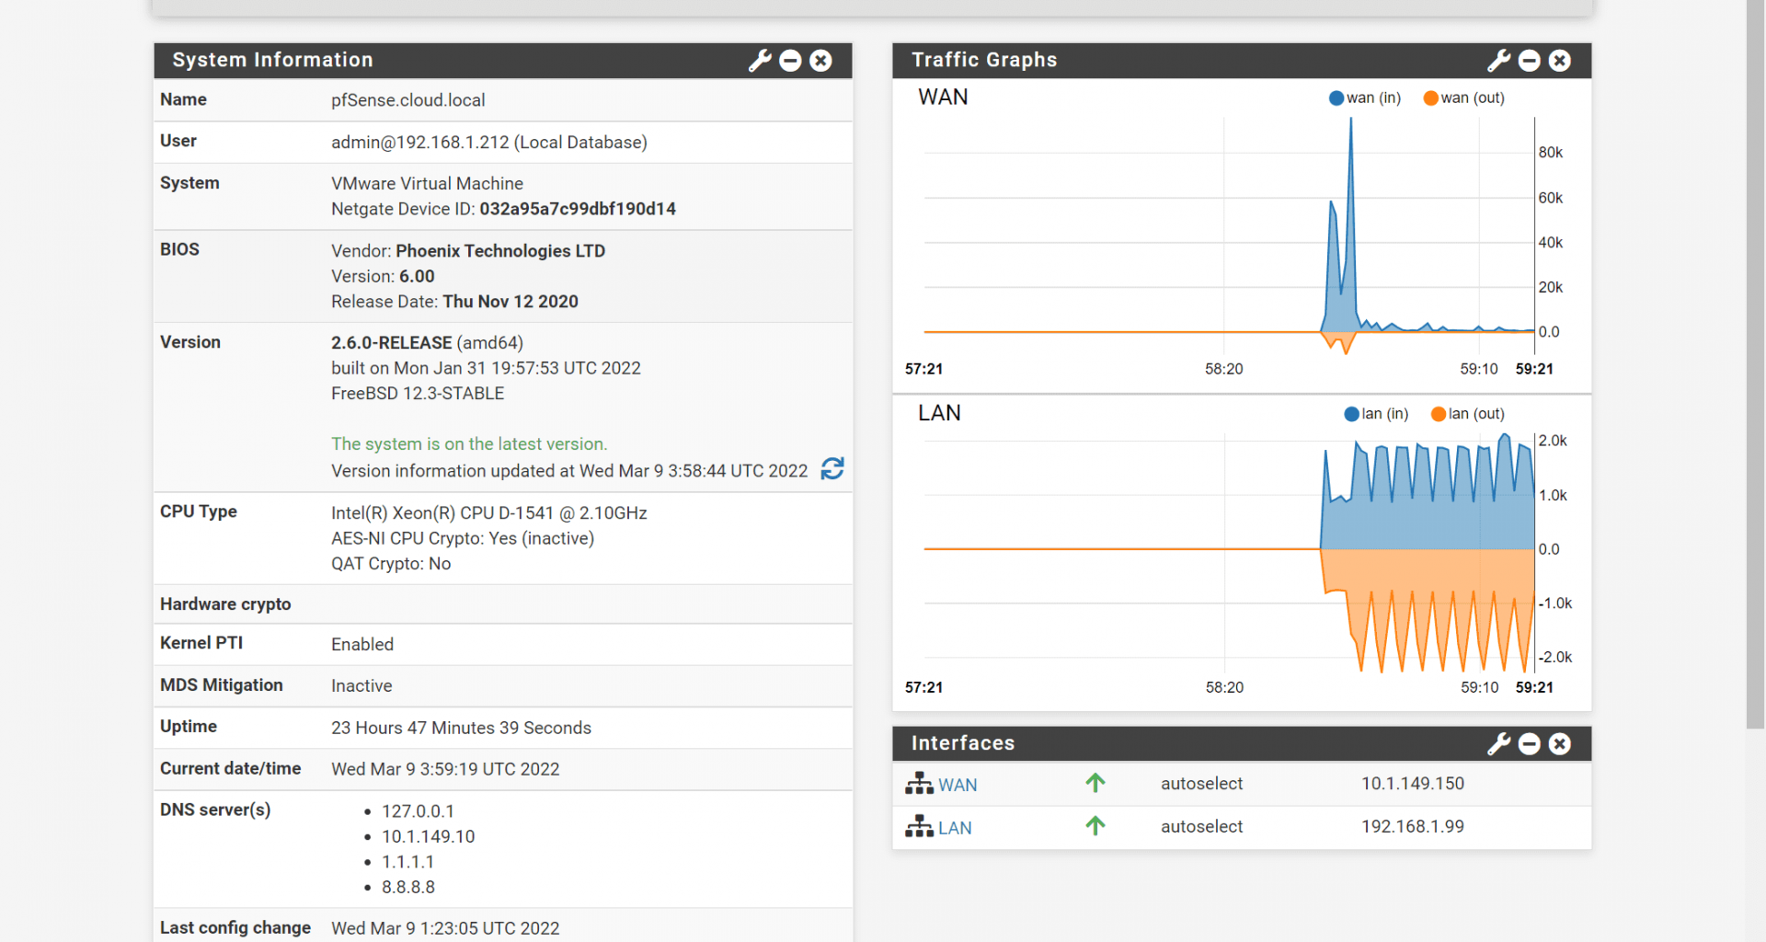Close the System Information widget
Viewport: 1766px width, 942px height.
tap(820, 61)
